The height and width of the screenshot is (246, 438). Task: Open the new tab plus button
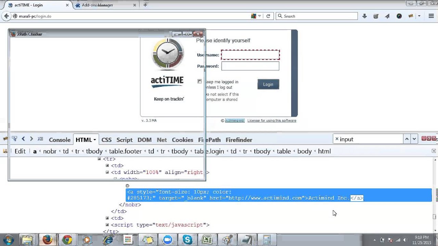click(145, 5)
